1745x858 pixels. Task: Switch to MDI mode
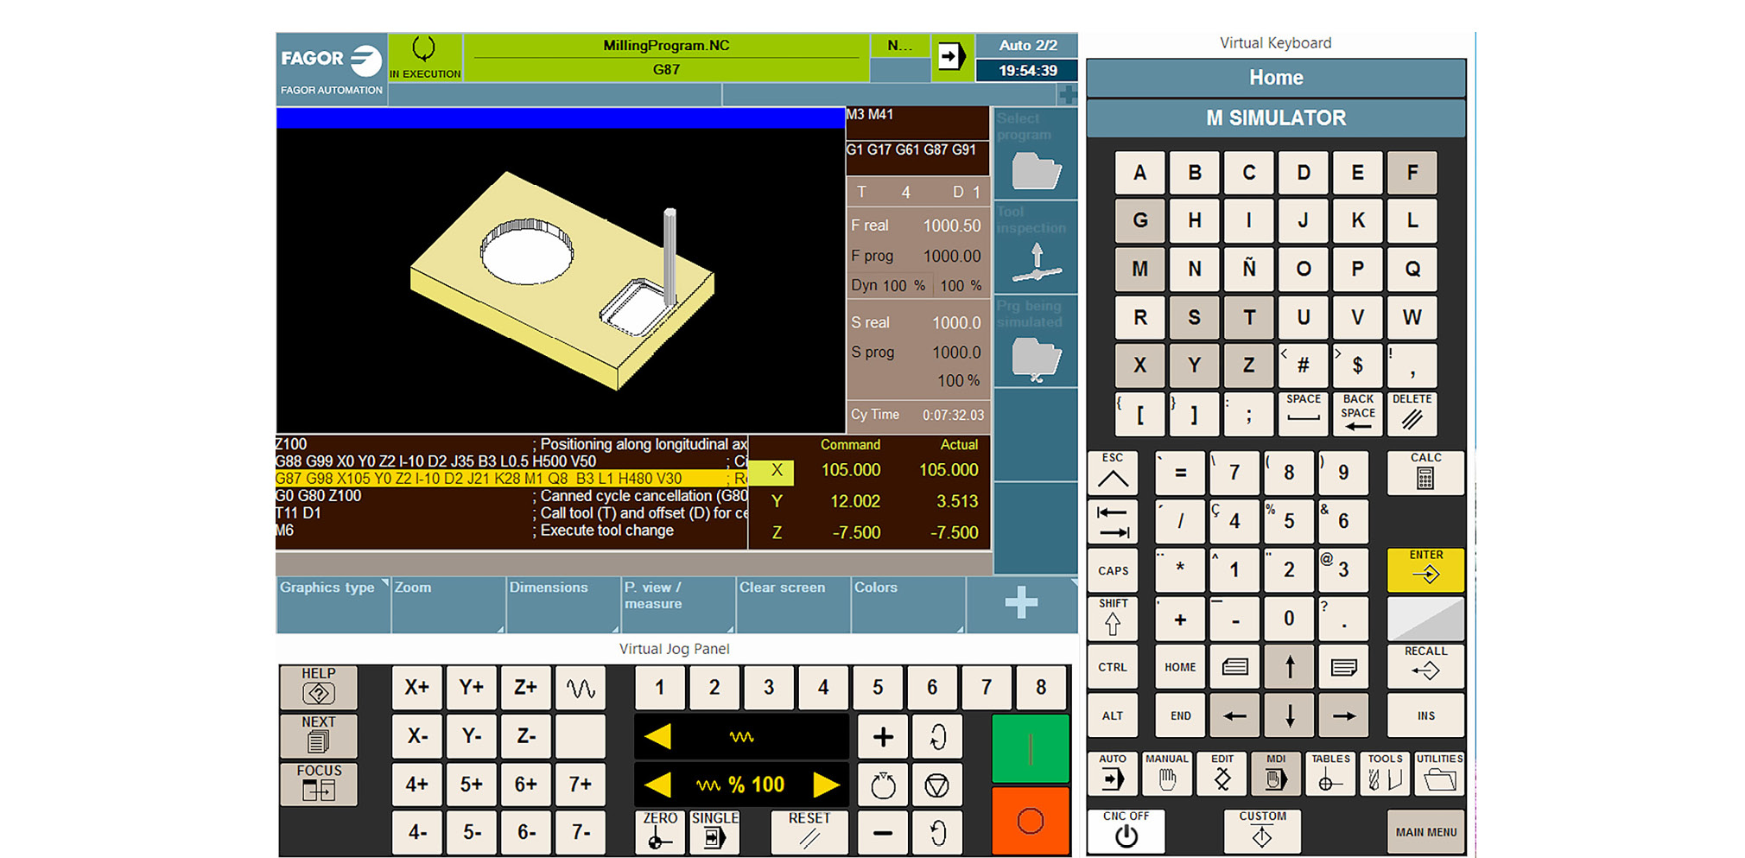tap(1276, 773)
